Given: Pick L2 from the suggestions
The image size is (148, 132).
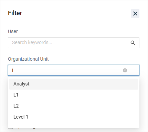Looking at the screenshot, I should click(x=74, y=106).
